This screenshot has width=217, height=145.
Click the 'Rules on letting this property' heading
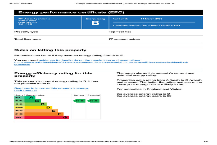(50, 50)
